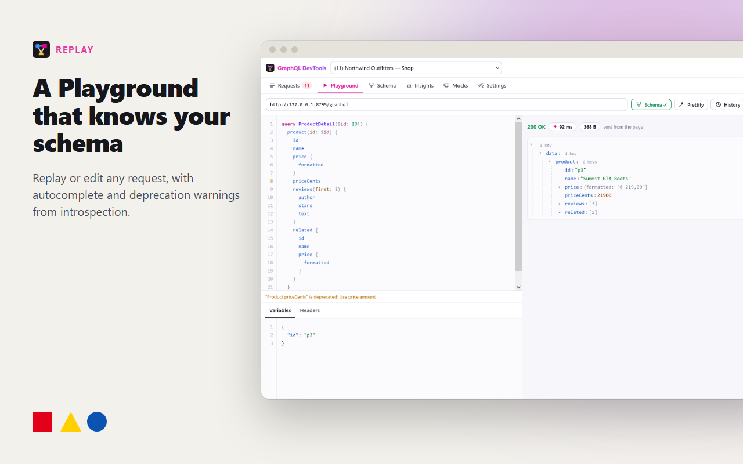The width and height of the screenshot is (743, 464).
Task: Expand the related array in response
Action: (x=560, y=213)
